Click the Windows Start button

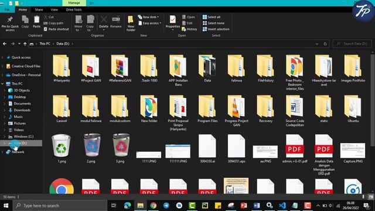coord(6,206)
